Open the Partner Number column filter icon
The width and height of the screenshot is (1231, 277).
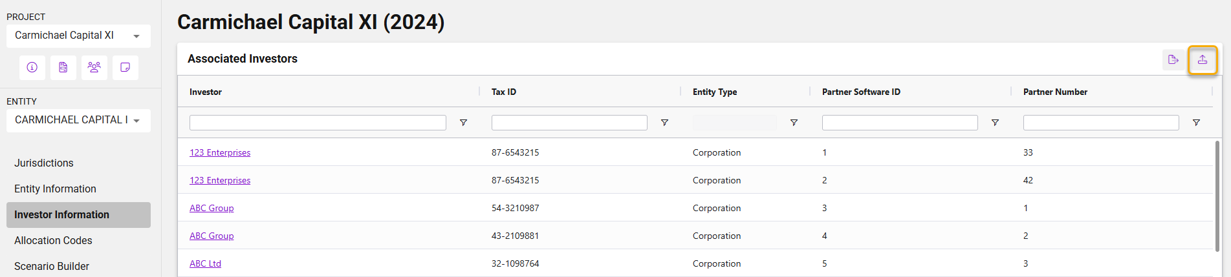(x=1196, y=123)
